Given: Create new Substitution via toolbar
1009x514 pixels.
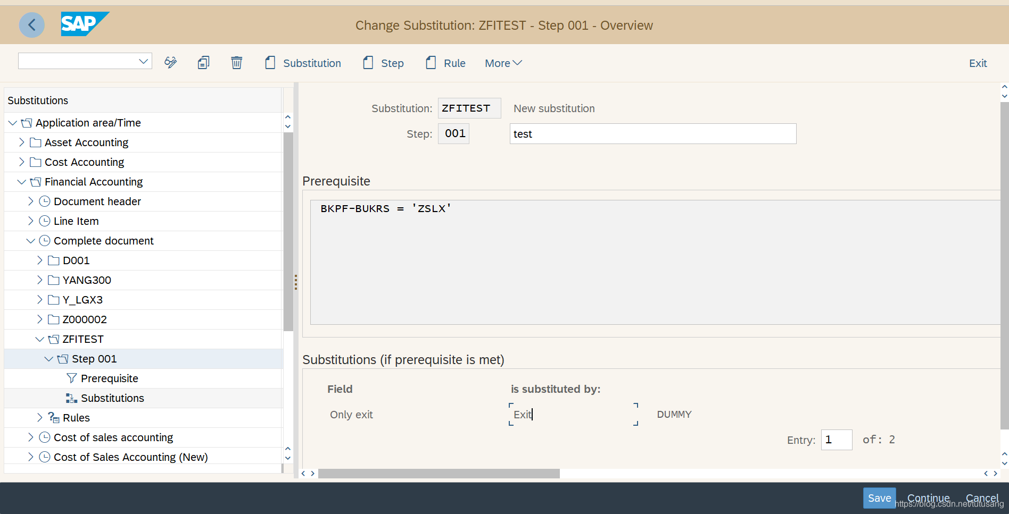Looking at the screenshot, I should click(303, 63).
